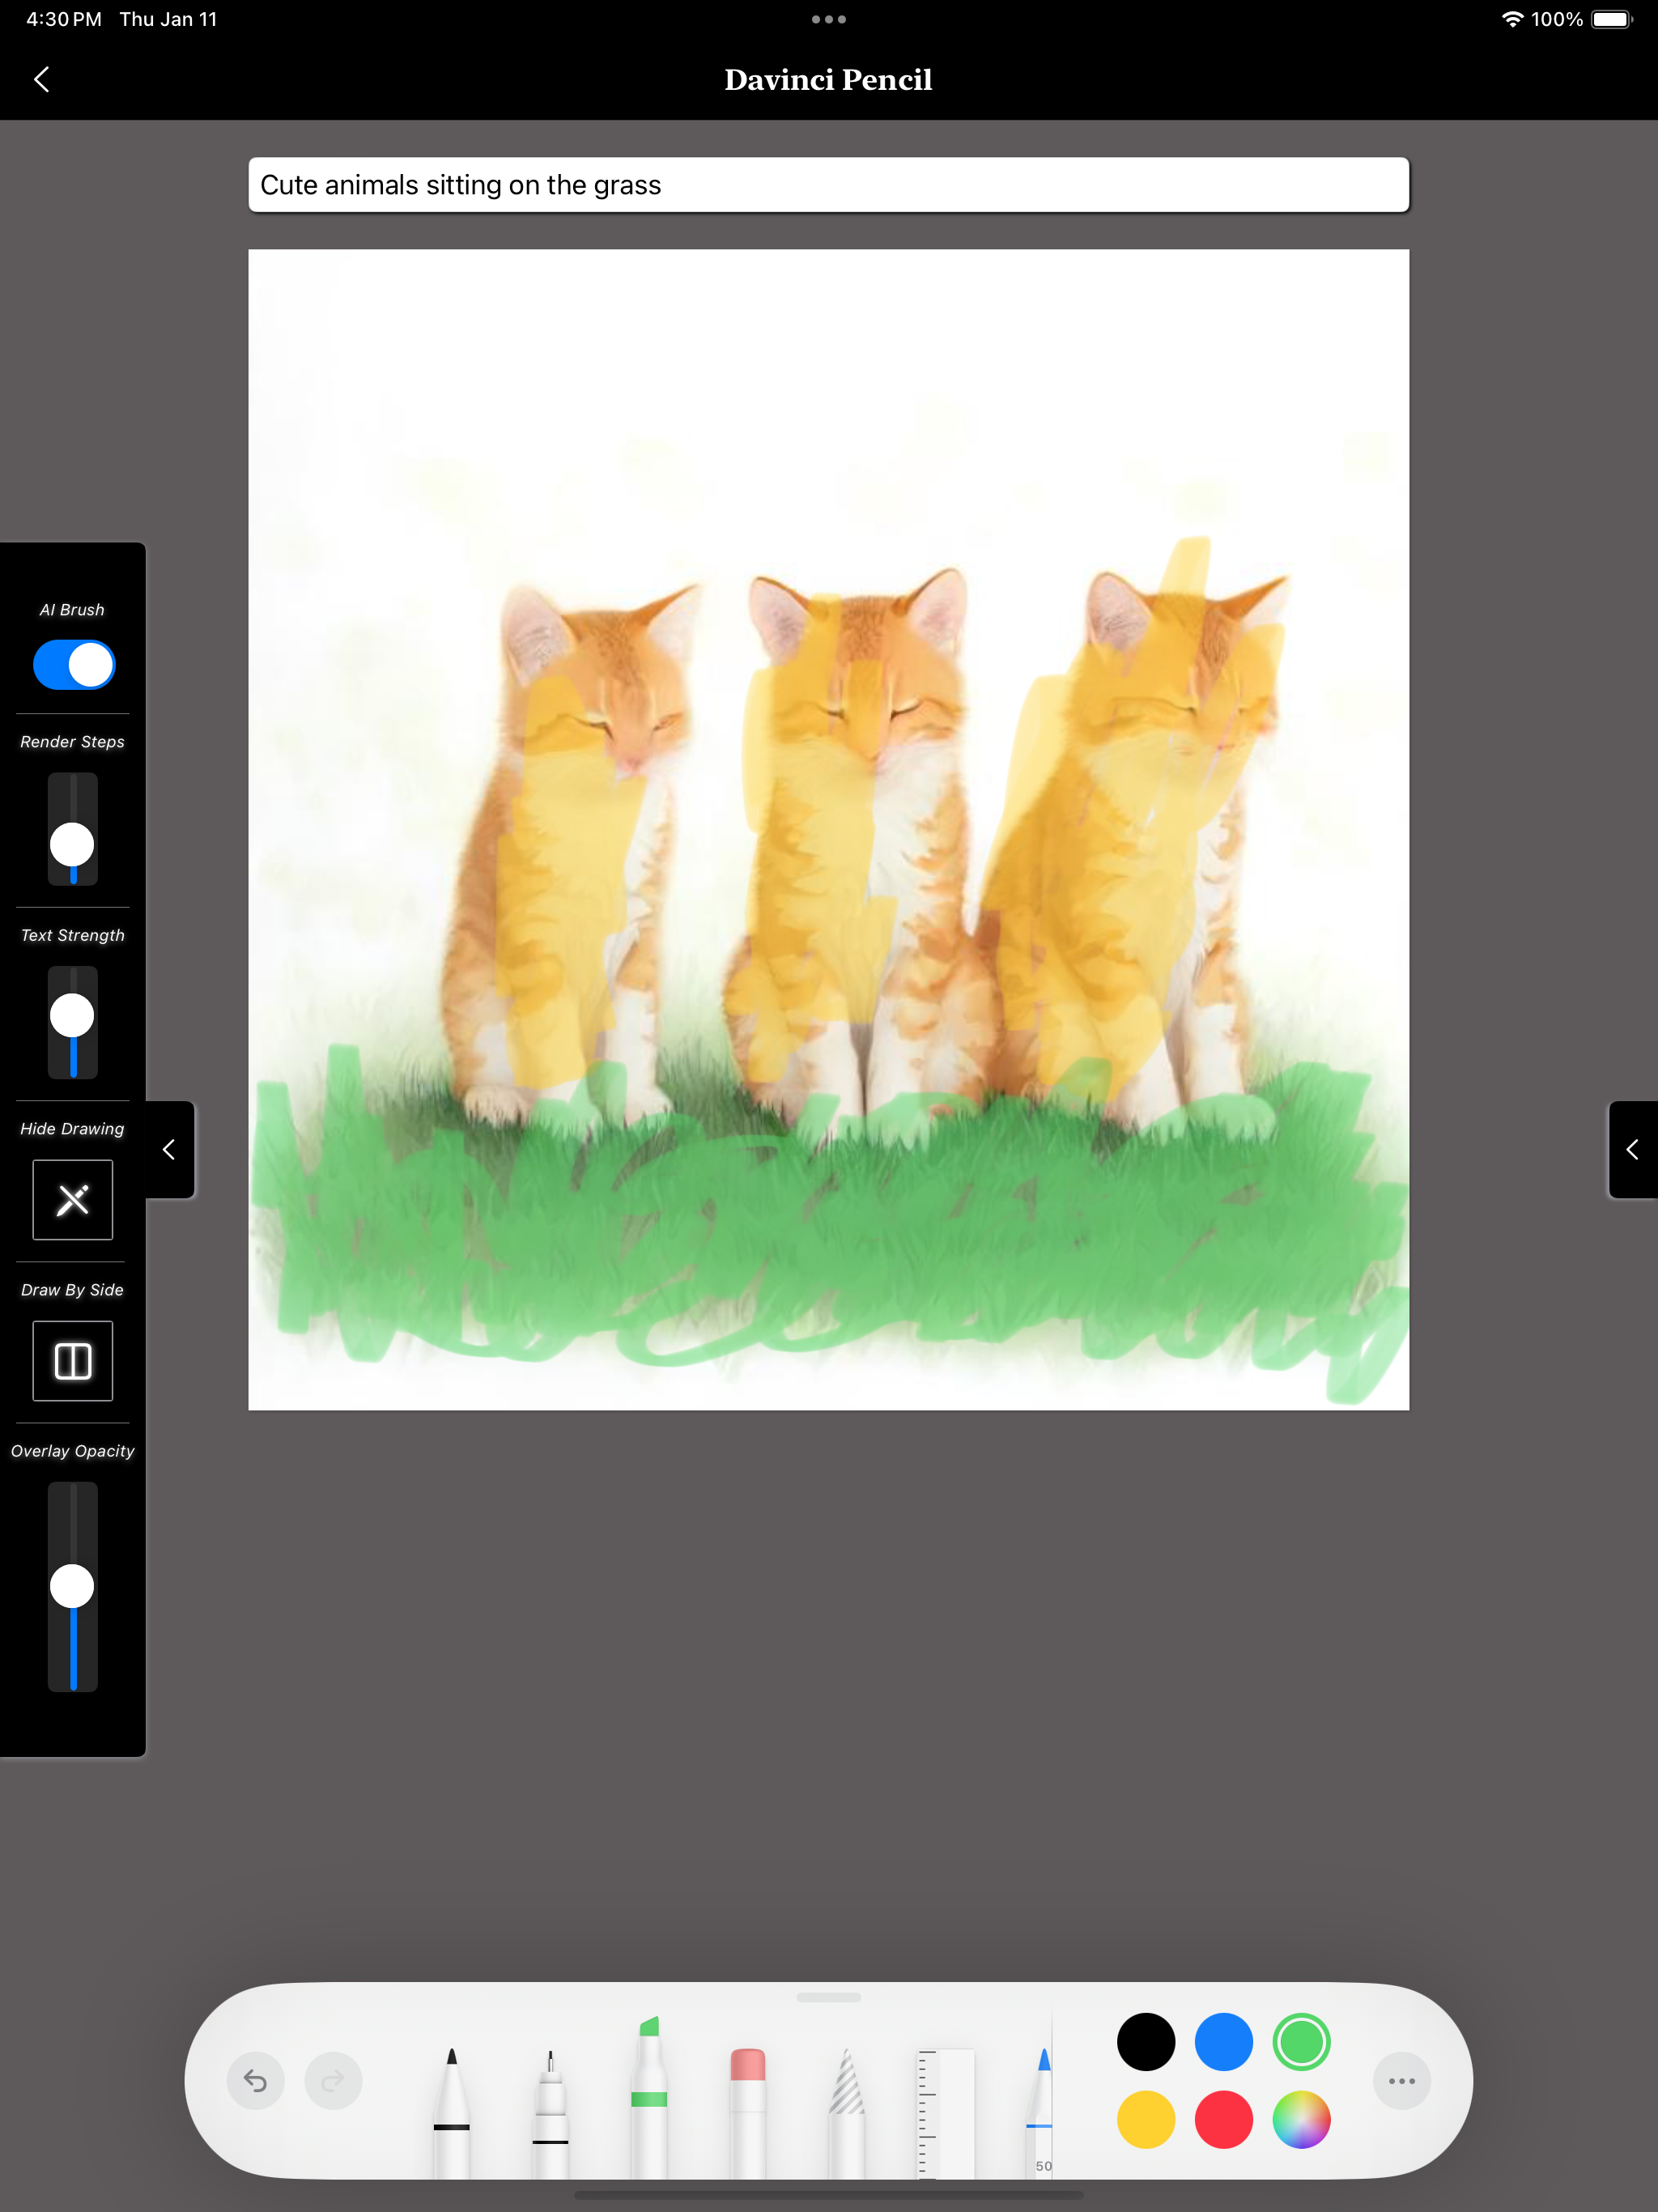
Task: Toggle Hide Drawing button
Action: [x=73, y=1199]
